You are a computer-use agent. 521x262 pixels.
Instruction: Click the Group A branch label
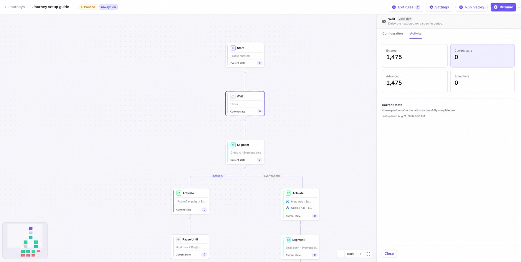[x=218, y=176]
